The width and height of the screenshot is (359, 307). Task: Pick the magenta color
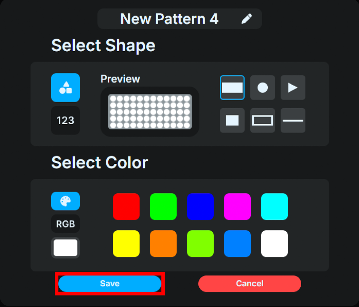(x=237, y=206)
